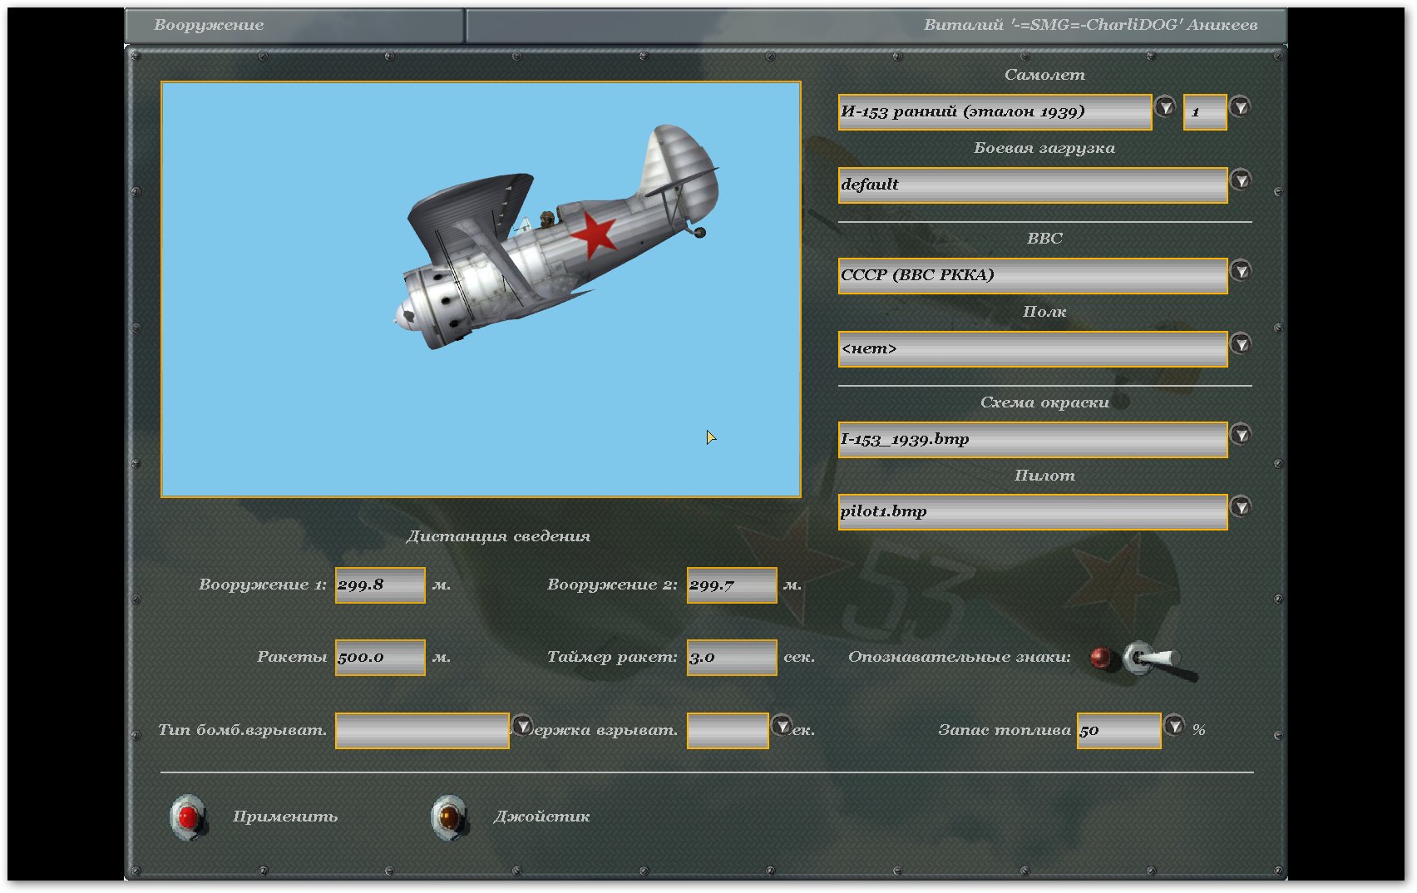Screen dimensions: 1417x893
Task: Click the Вооружение 1 field showing 299.8
Action: [x=380, y=585]
